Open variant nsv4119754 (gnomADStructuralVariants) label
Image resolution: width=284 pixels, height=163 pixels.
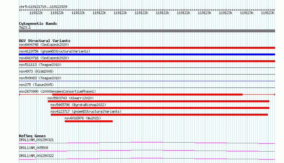coord(55,51)
